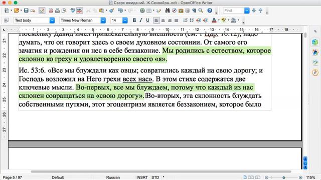Open the sidebar Styles and Formatting icon
The image size is (321, 180).
click(x=315, y=52)
